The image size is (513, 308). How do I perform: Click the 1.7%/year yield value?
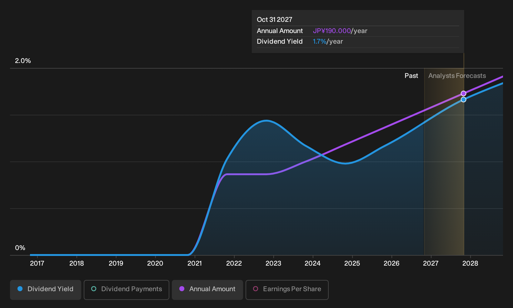point(328,41)
